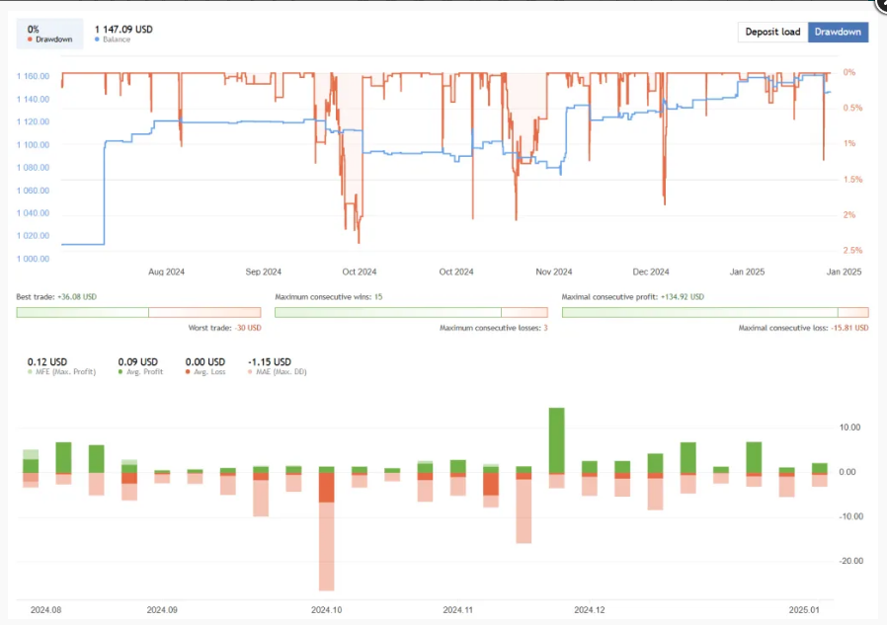Click the 1 120.00 balance axis label
The height and width of the screenshot is (625, 887).
tap(33, 122)
